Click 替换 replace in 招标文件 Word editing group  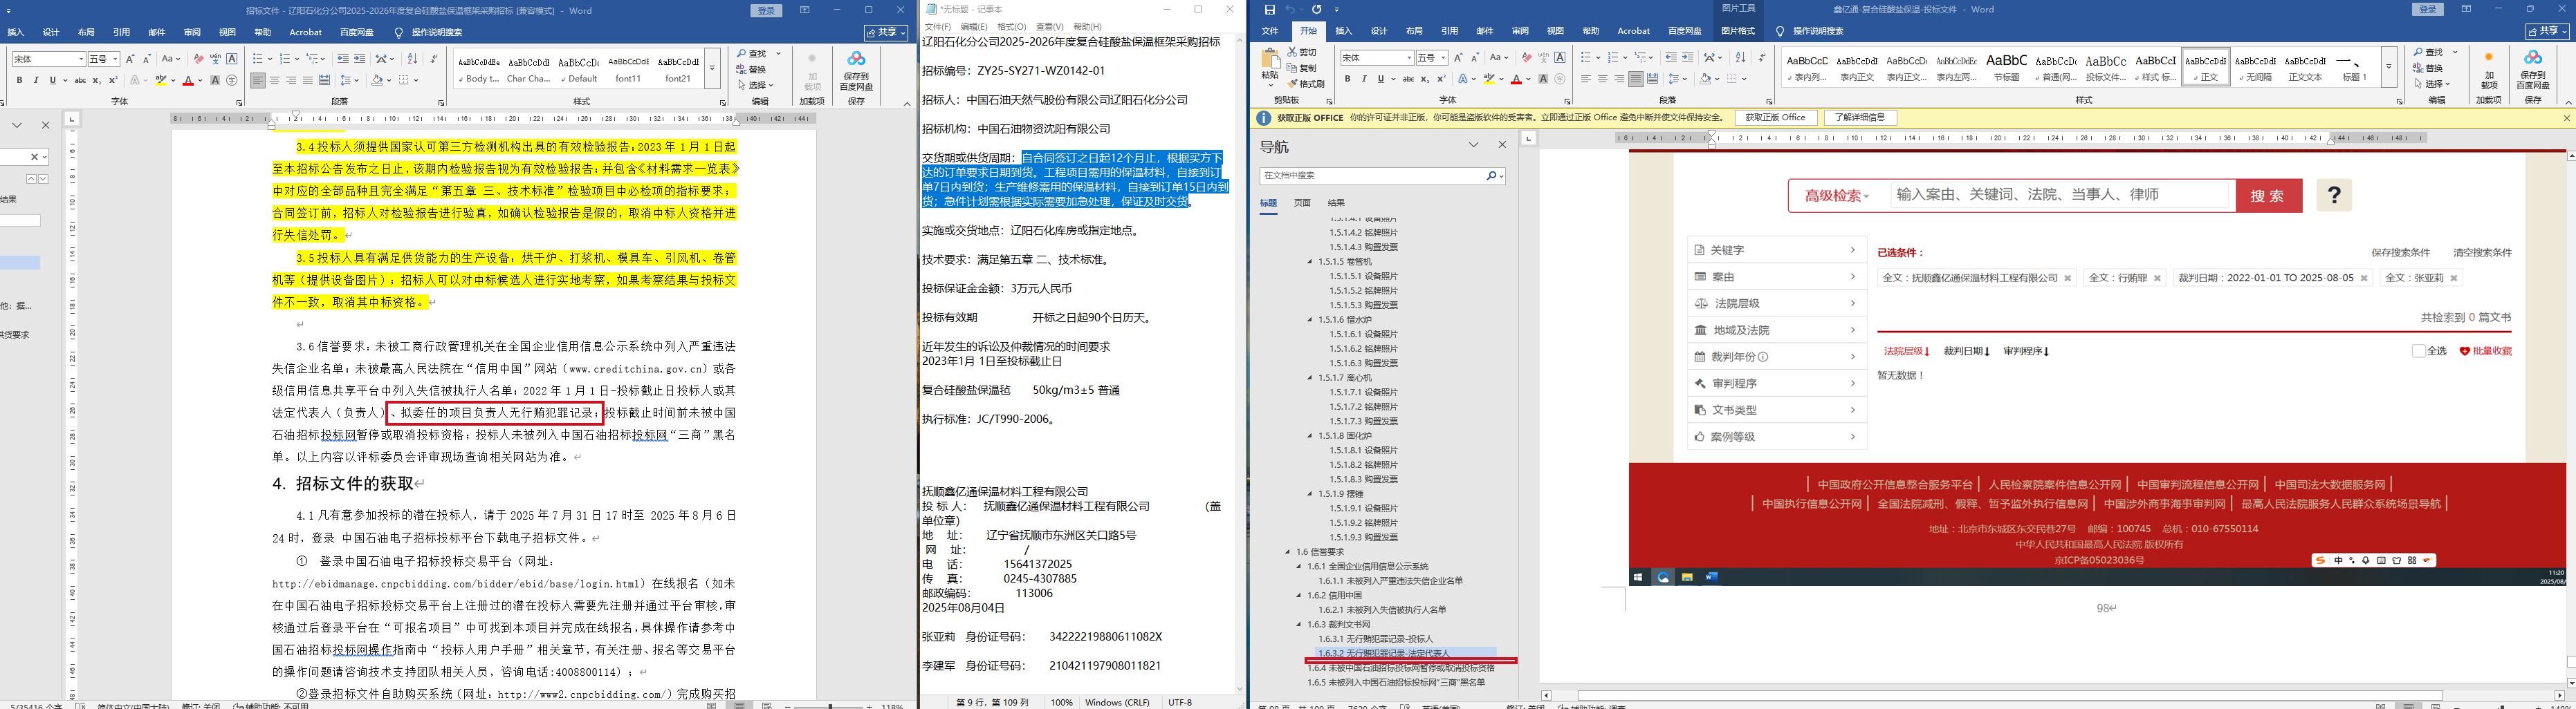(x=752, y=70)
